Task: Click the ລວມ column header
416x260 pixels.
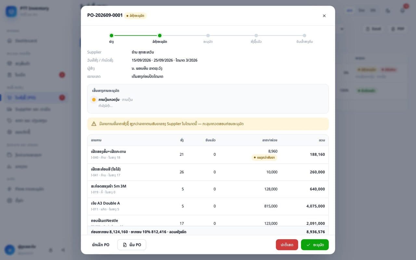Action: click(x=322, y=140)
